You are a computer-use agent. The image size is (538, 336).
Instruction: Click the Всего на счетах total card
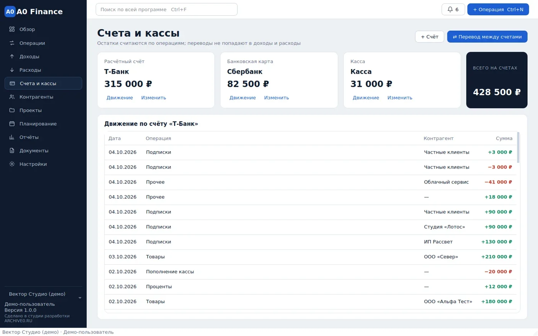click(496, 80)
